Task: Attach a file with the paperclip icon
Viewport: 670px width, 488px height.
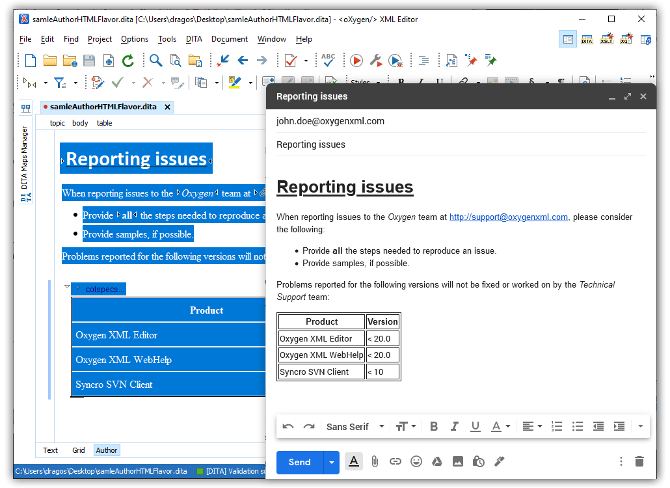Action: click(375, 461)
